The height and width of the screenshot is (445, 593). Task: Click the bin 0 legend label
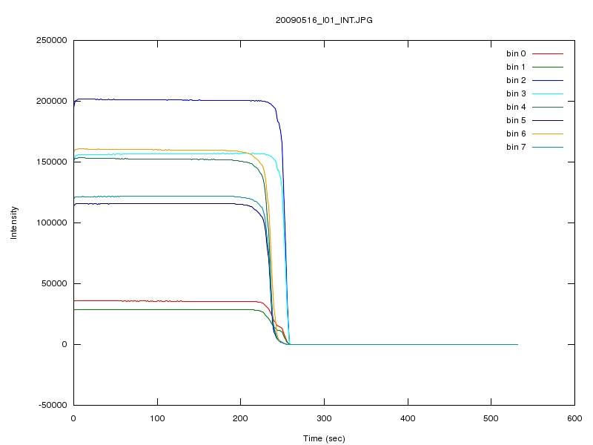pos(516,53)
